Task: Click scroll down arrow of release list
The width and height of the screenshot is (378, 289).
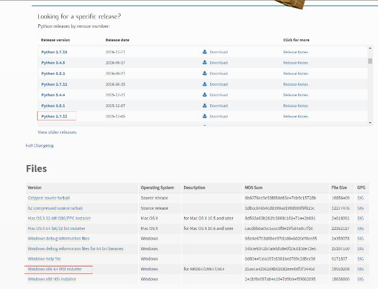Action: click(370, 123)
